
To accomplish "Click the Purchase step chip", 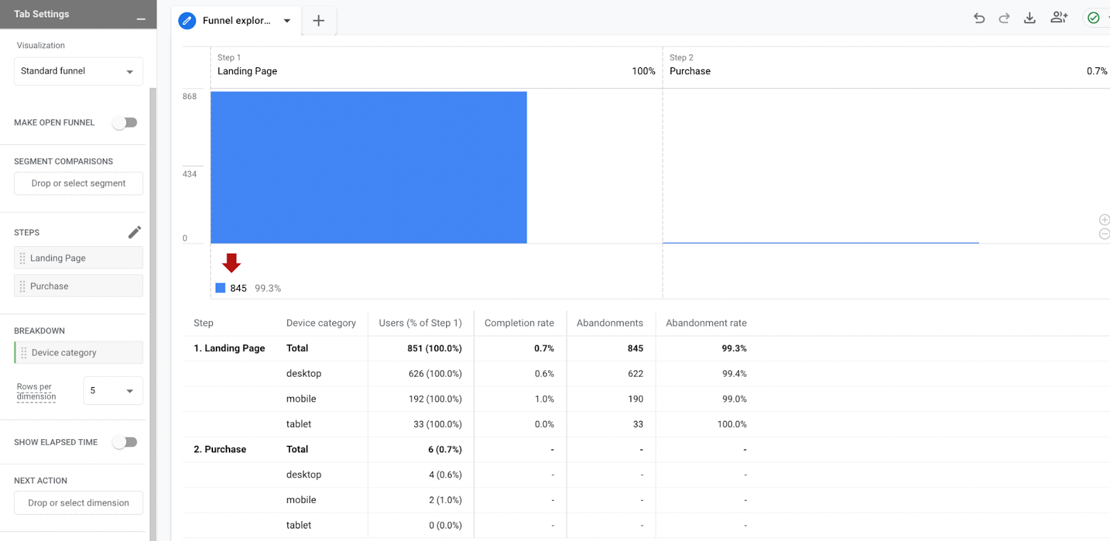I will [78, 286].
